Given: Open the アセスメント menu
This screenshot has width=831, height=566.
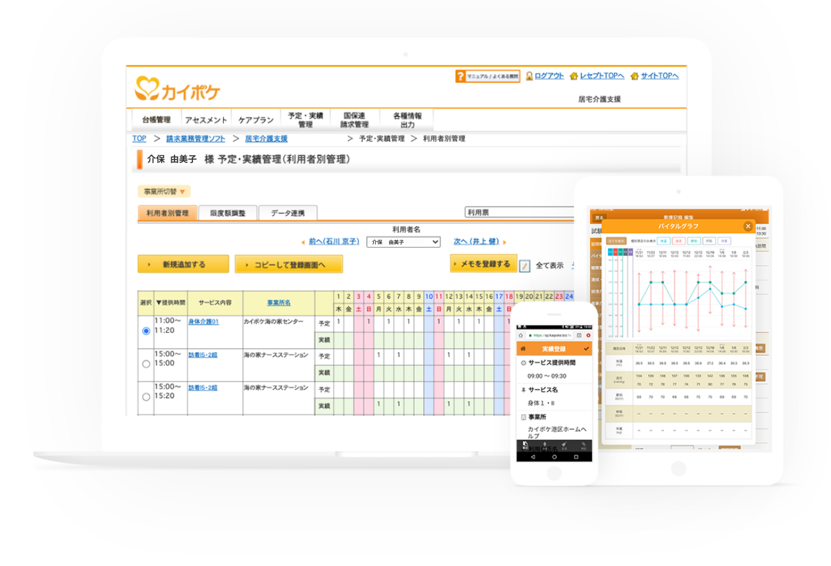Looking at the screenshot, I should 206,119.
